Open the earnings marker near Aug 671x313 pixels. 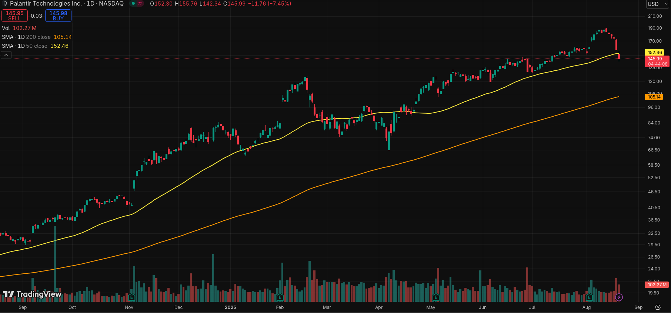[589, 297]
